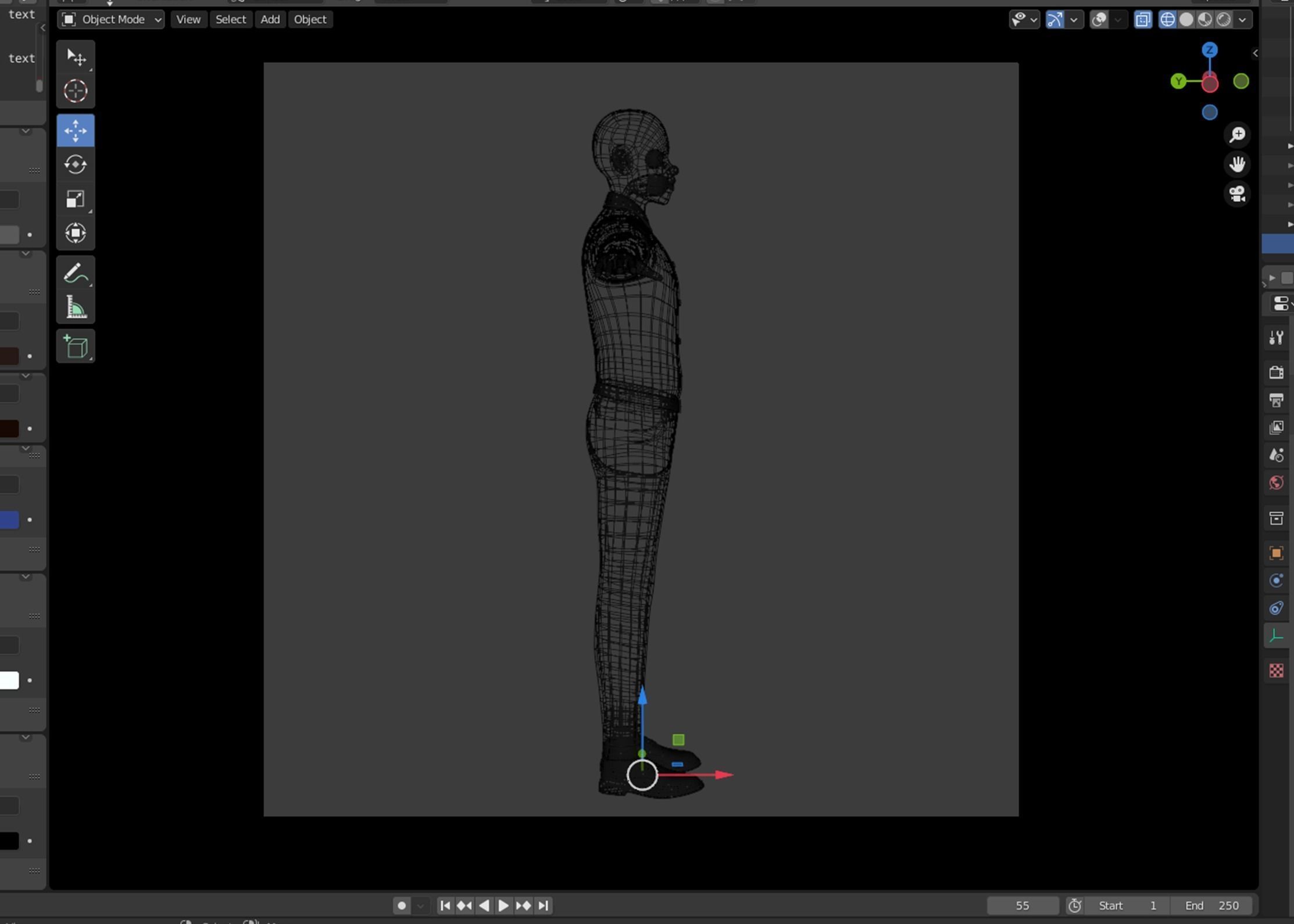The height and width of the screenshot is (924, 1294).
Task: Click the camera view icon
Action: [1237, 194]
